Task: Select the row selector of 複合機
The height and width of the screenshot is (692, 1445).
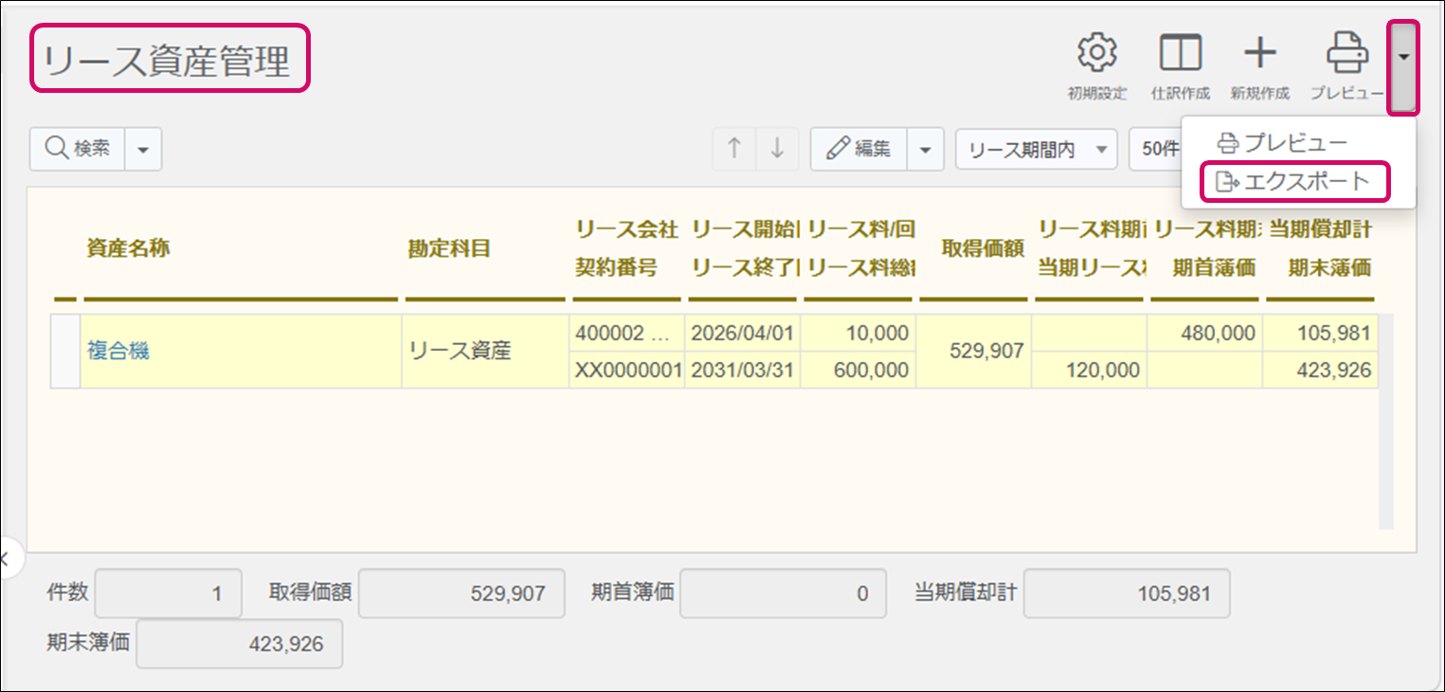Action: tap(64, 352)
